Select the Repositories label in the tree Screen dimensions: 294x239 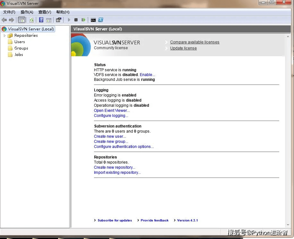pos(26,35)
